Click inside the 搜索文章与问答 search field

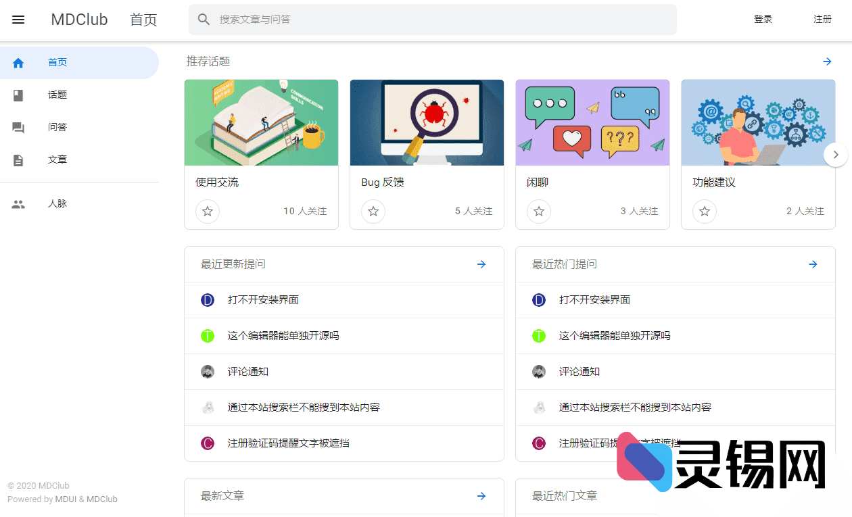tap(433, 20)
